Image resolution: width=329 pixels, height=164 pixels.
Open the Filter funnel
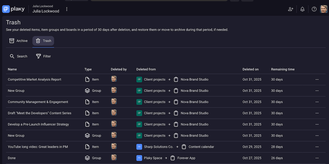coord(39,56)
